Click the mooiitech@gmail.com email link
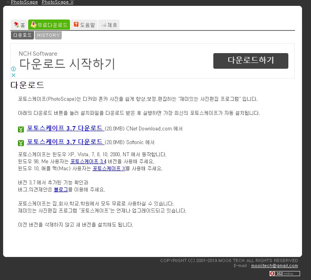311x280 pixels. coord(275,266)
